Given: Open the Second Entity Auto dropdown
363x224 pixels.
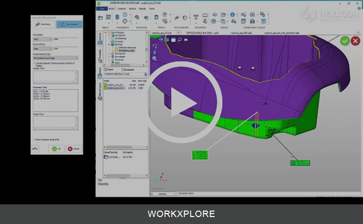Looking at the screenshot, I should (43, 49).
